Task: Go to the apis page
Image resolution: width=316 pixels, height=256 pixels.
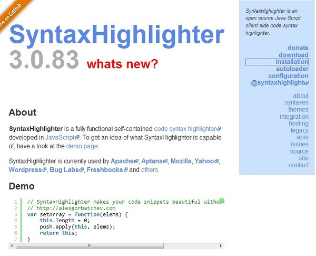Action: (x=302, y=137)
